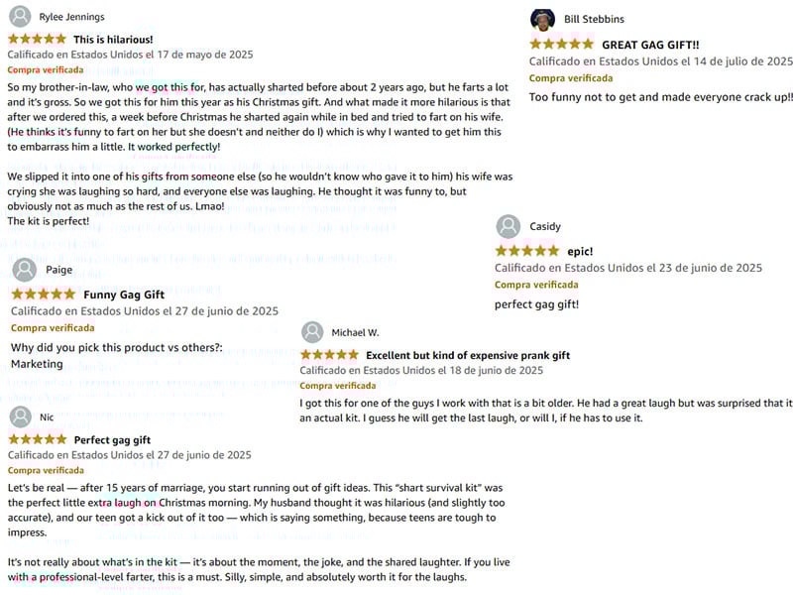Screen dimensions: 793x595
Task: Select Michael W.'s avatar icon
Action: pos(312,332)
